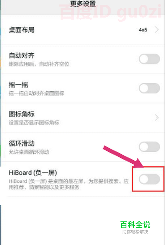Enable the HiBoard (负一屏) switch
Image resolution: width=165 pixels, height=245 pixels.
coord(149,179)
